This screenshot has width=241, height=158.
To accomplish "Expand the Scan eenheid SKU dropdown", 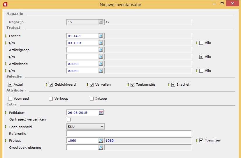I will coord(85,127).
